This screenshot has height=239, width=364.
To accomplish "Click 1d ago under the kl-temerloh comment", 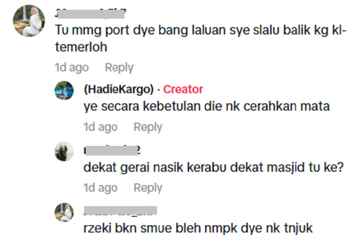I will 72,68.
